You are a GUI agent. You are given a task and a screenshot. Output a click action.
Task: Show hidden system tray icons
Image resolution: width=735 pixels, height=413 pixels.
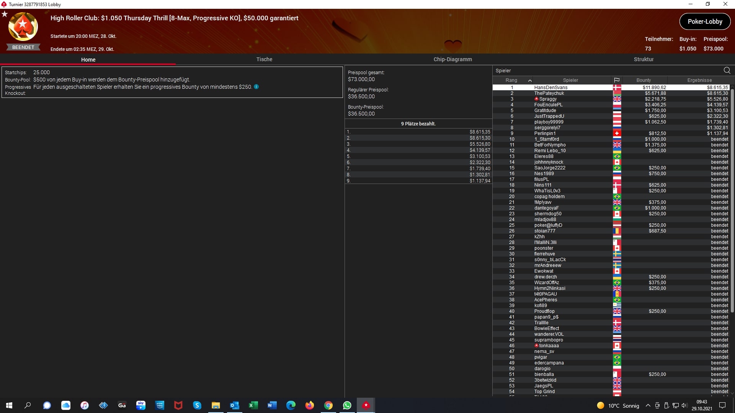coord(648,405)
